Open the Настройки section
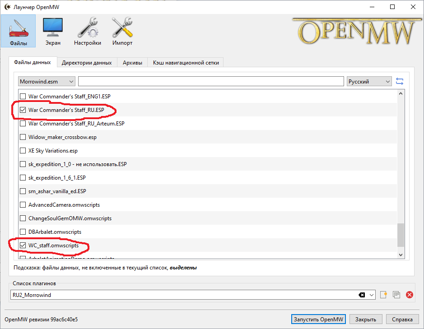 click(x=87, y=31)
